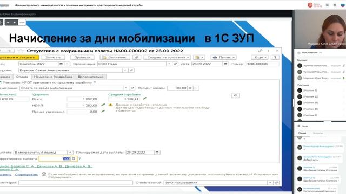
Task: Select presenter Кузнецов Игорь in user list
Action: point(316,72)
